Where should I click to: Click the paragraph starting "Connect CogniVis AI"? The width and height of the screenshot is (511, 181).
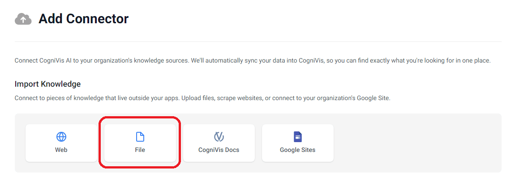point(253,60)
